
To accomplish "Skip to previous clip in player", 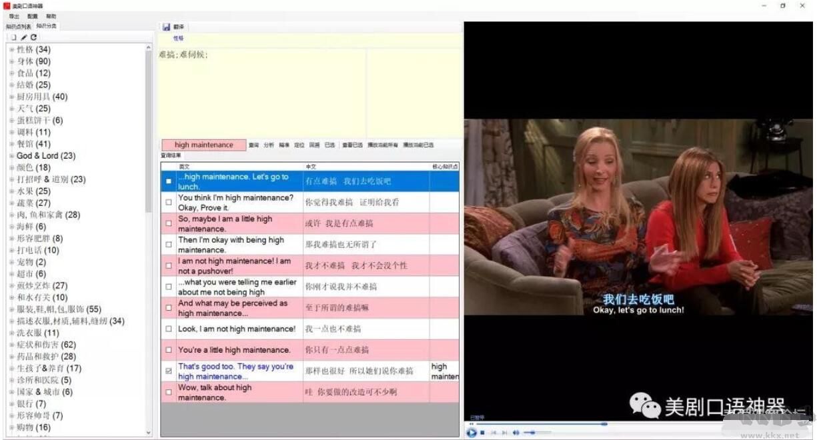I will (494, 433).
